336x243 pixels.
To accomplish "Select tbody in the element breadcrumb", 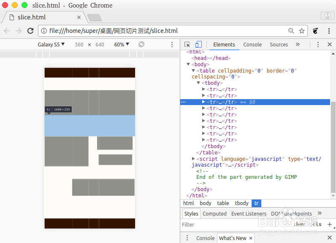I will point(241,203).
